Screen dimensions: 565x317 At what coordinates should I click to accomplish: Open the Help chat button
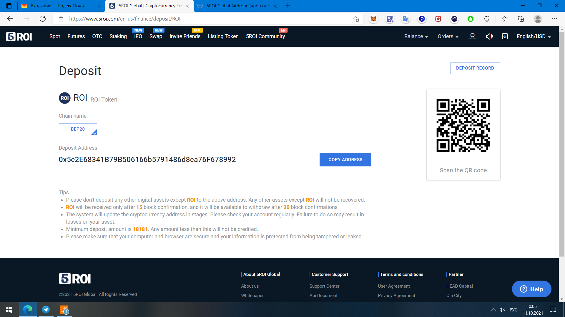pyautogui.click(x=531, y=289)
